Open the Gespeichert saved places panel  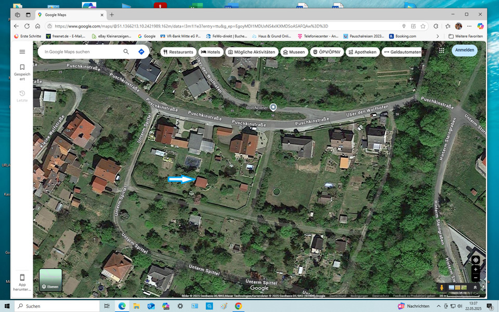(x=22, y=72)
